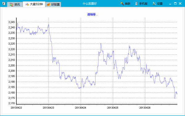Click the flame icon on 好股票 tab
Image resolution: width=185 pixels, height=116 pixels.
48,5
